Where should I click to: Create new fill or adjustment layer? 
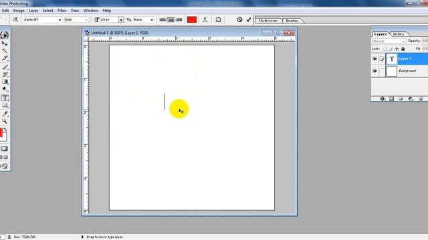(411, 99)
